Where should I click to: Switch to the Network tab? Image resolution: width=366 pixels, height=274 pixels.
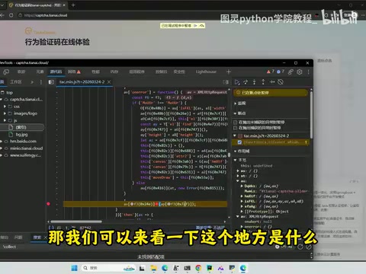(74, 72)
